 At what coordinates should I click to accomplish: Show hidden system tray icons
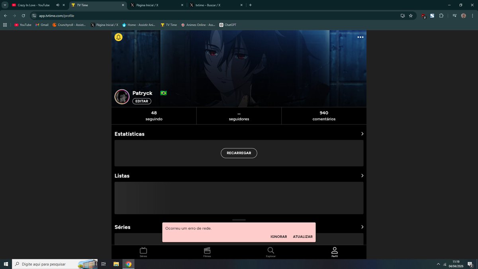pos(439,264)
